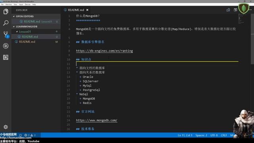
Task: Click the editor vertical scrollbar thumb
Action: pos(252,39)
